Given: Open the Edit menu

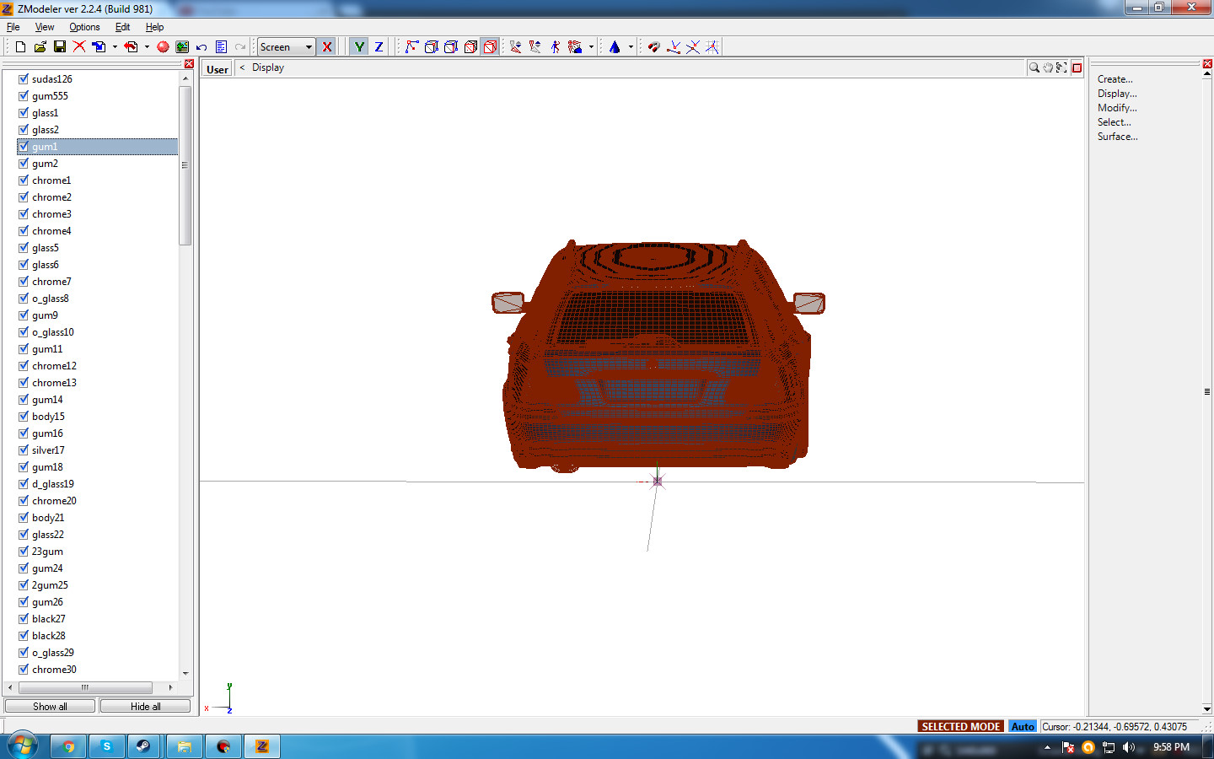Looking at the screenshot, I should tap(122, 27).
